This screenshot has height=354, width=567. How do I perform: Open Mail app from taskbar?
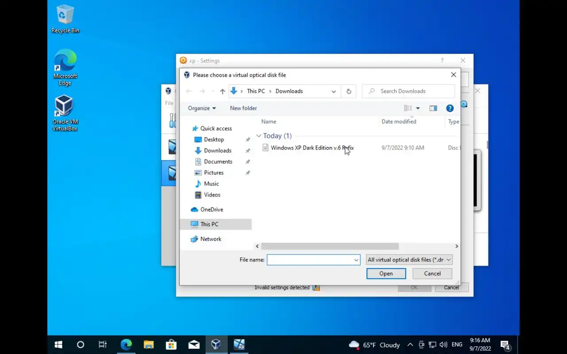[x=194, y=344]
